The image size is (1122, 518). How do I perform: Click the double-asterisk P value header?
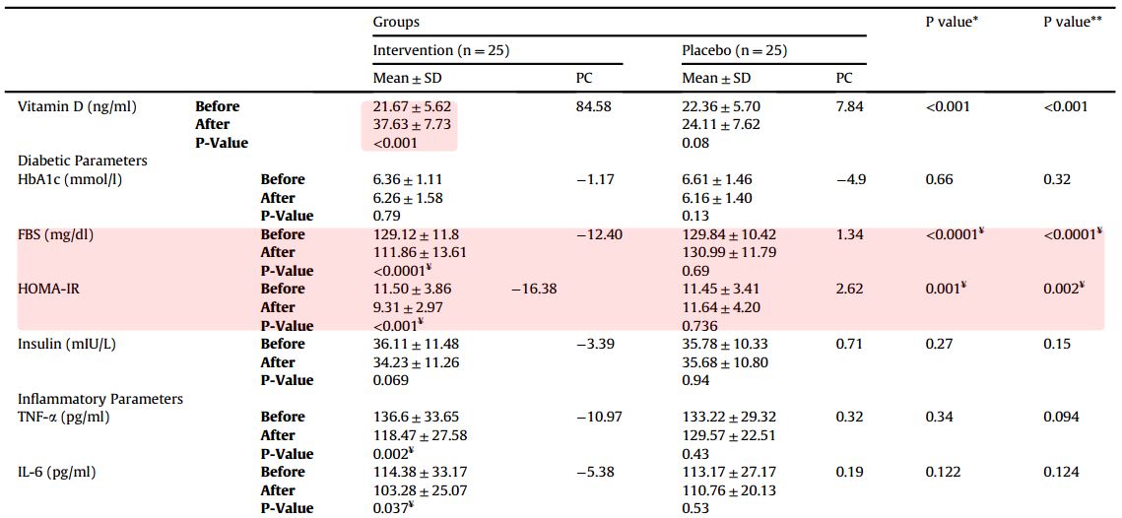click(1073, 22)
